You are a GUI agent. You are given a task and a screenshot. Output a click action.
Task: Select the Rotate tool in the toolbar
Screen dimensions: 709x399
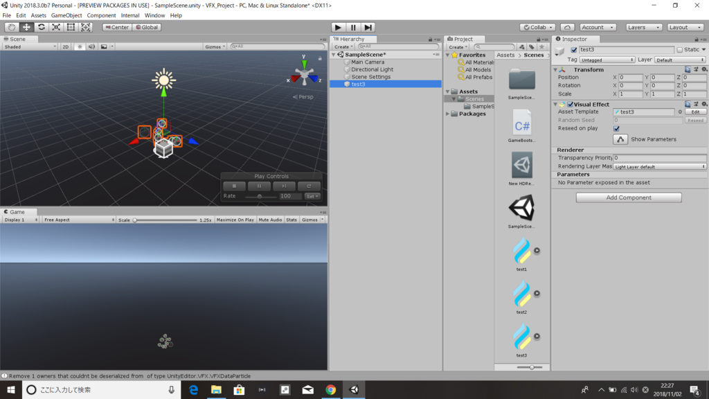point(41,27)
